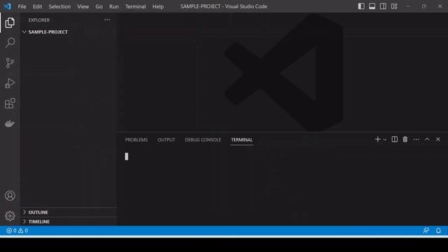This screenshot has width=448, height=252.
Task: Click the VS Code logo in title bar
Action: (x=7, y=6)
